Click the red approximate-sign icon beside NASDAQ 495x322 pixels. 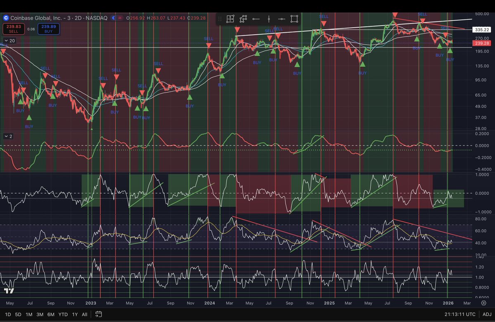point(120,18)
